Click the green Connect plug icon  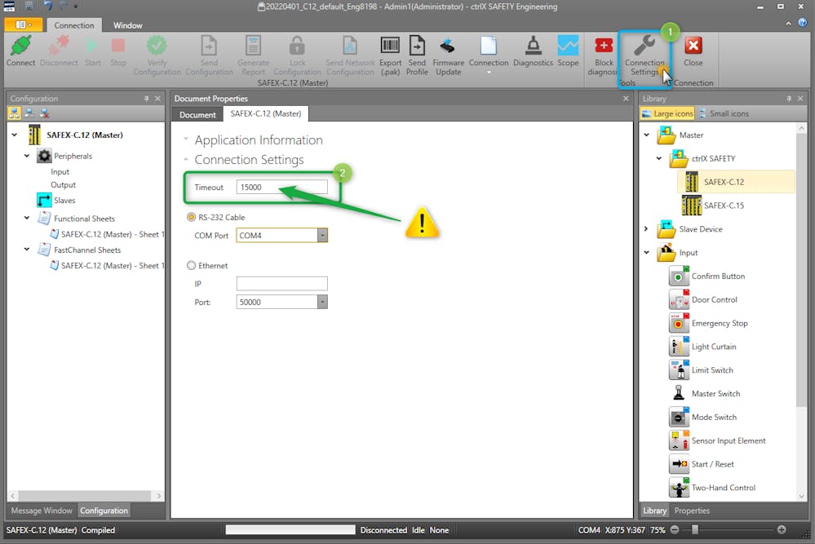coord(20,46)
